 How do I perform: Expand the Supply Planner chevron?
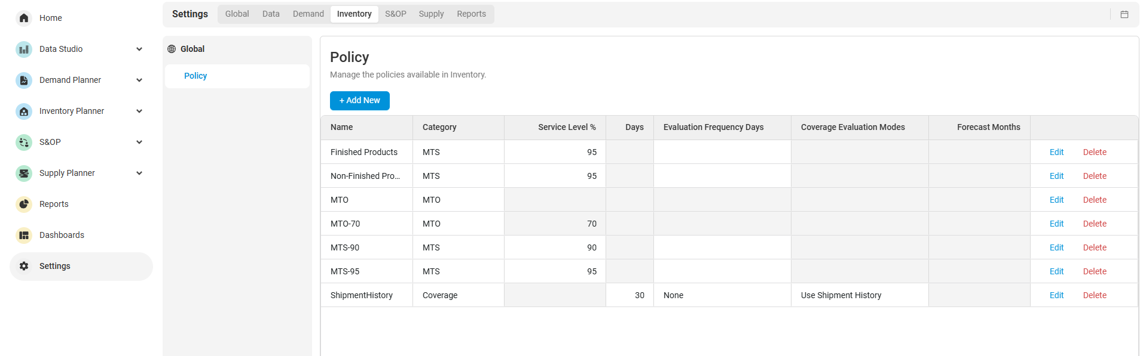[x=139, y=173]
